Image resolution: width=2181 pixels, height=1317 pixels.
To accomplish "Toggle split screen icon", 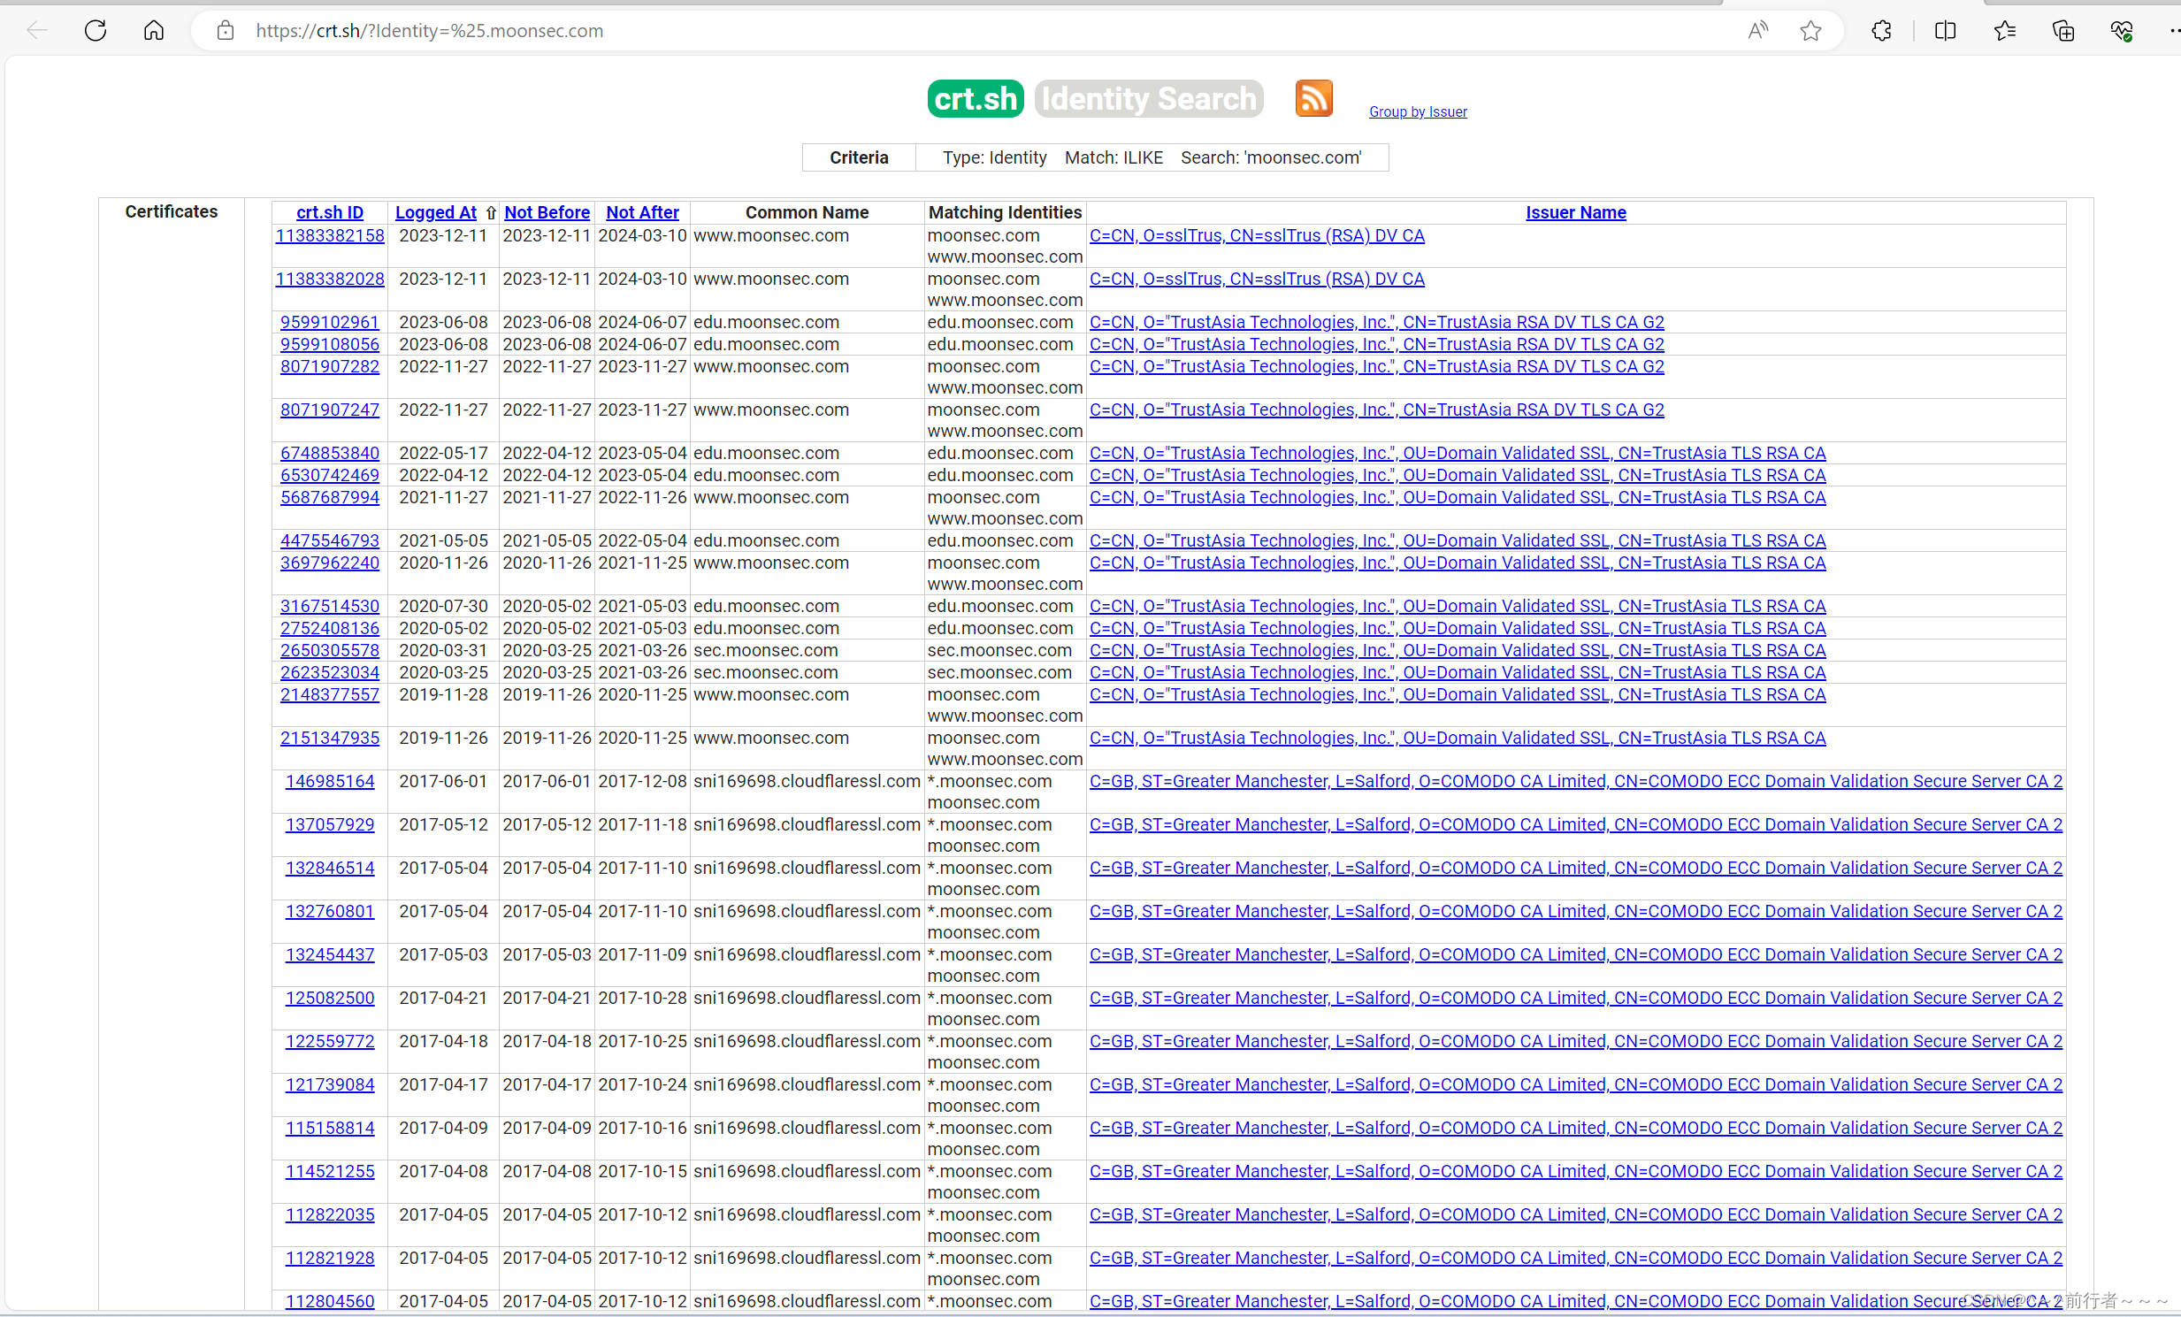I will coord(1946,31).
